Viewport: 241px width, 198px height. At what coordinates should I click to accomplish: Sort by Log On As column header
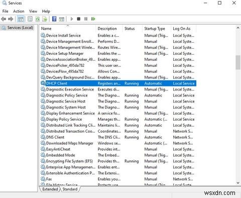click(184, 29)
